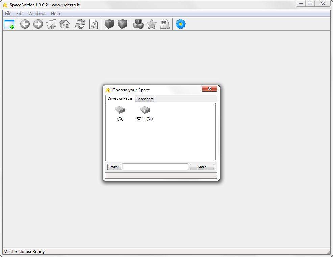Toggle the star icon in toolbar
333x257 pixels.
152,24
